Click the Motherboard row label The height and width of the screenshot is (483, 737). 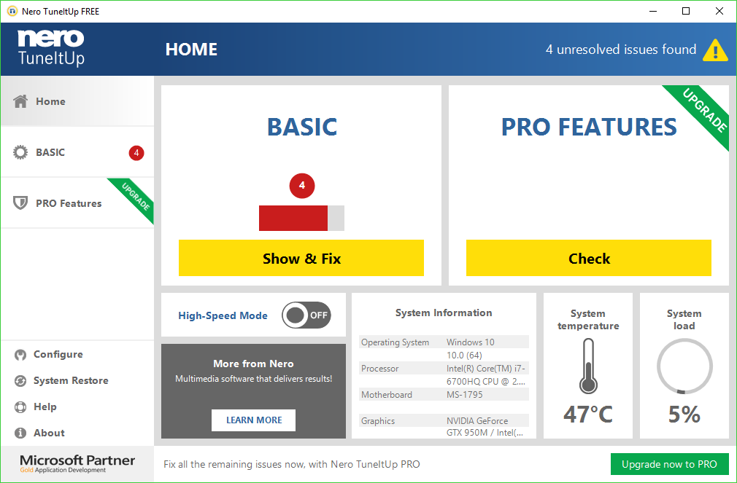pos(386,395)
